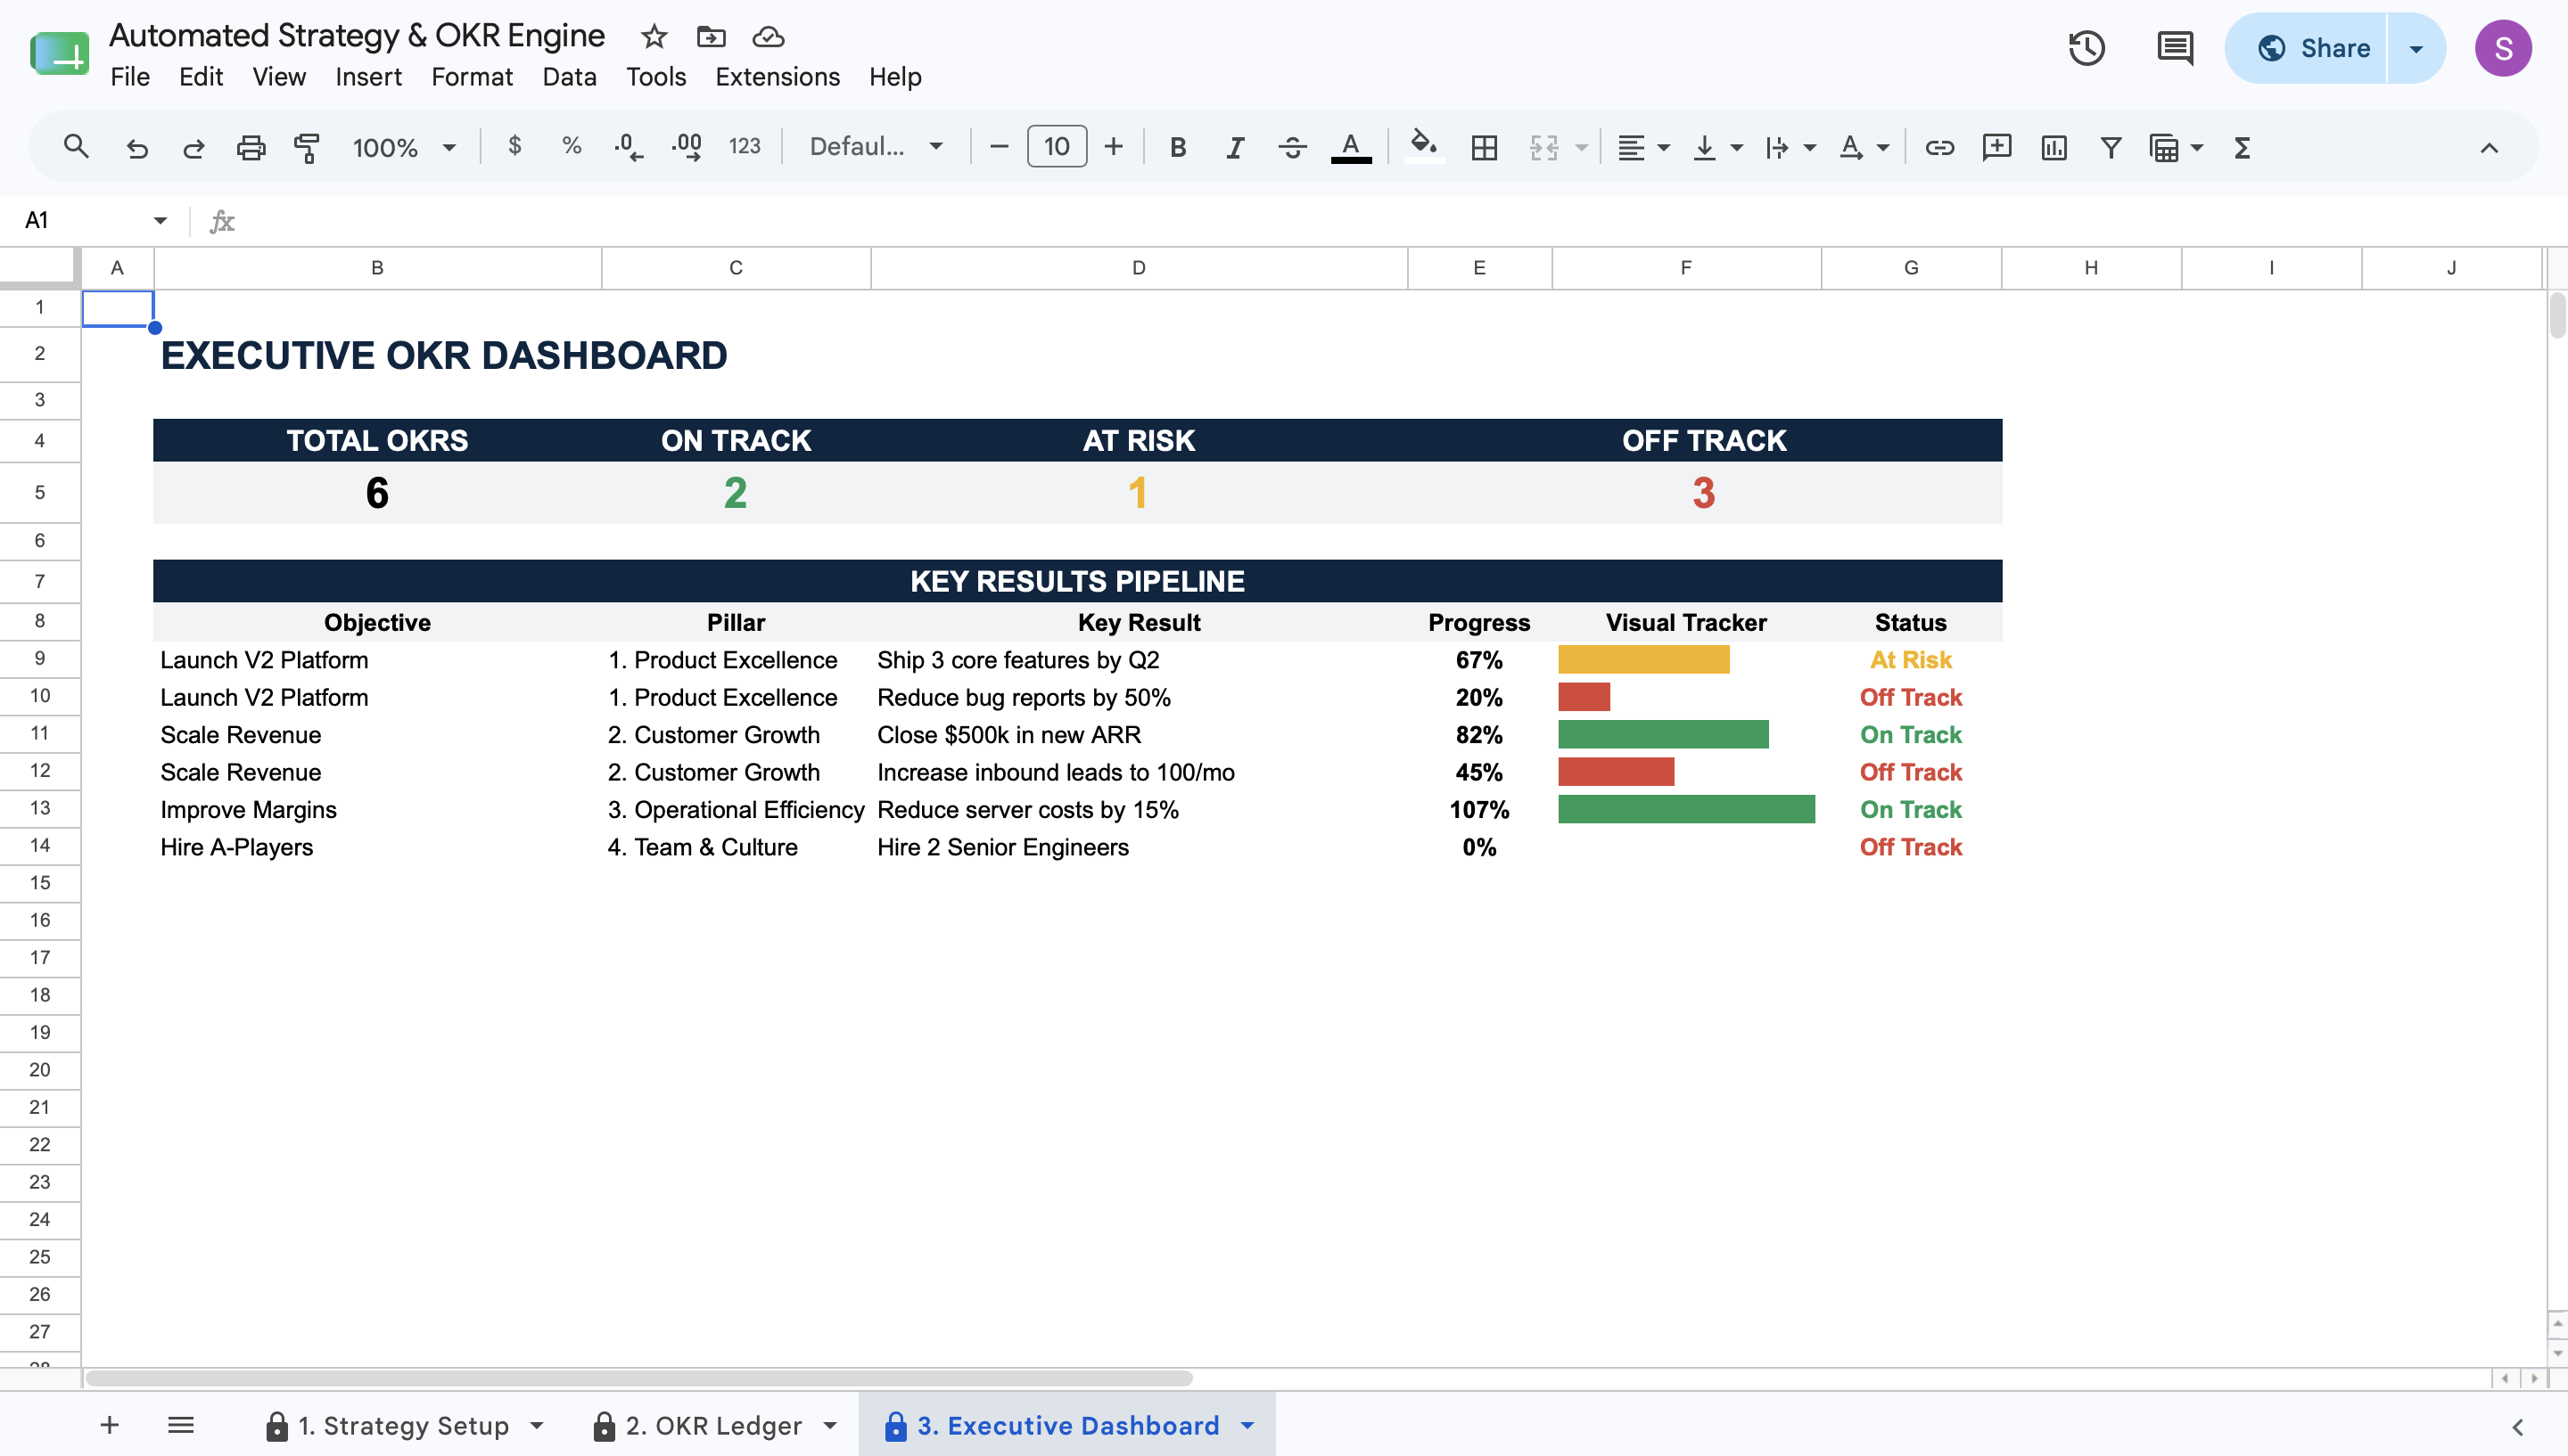This screenshot has width=2568, height=1456.
Task: Click the font size field showing 10
Action: [1056, 146]
